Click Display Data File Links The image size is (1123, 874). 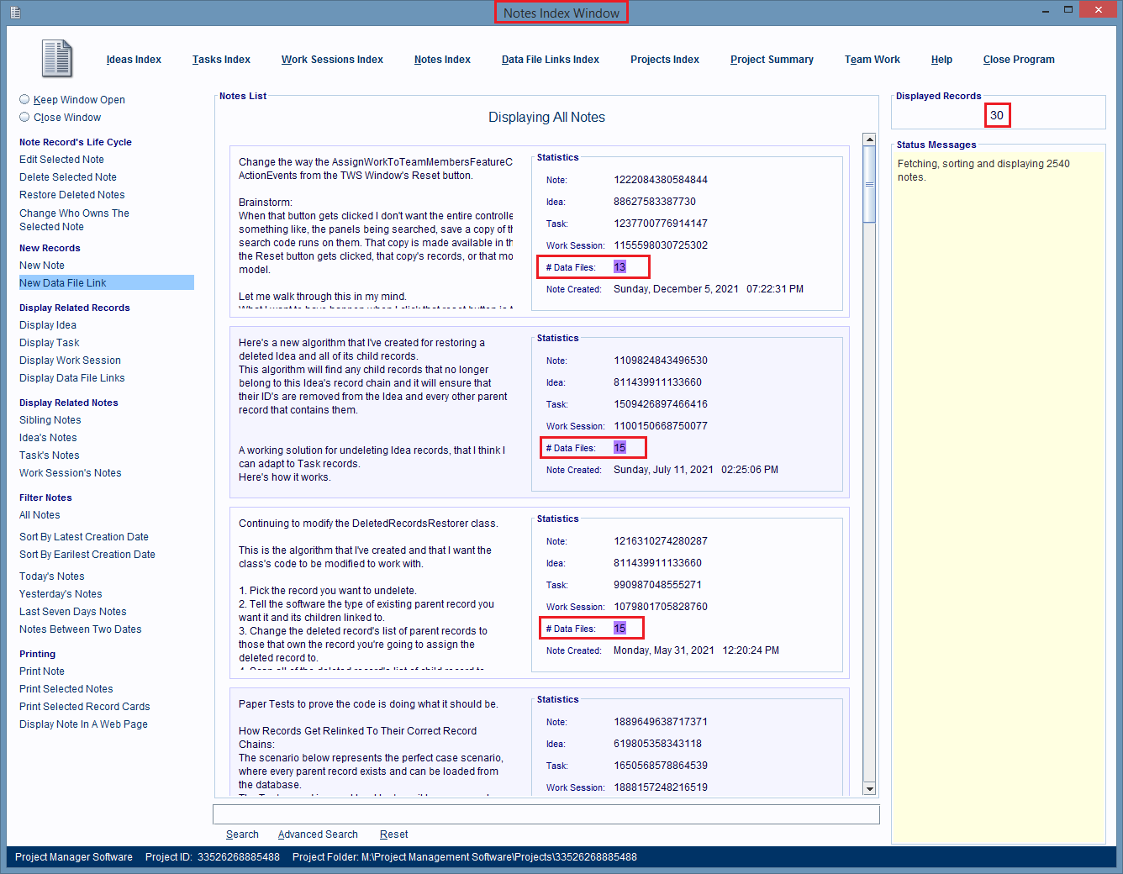coord(72,378)
